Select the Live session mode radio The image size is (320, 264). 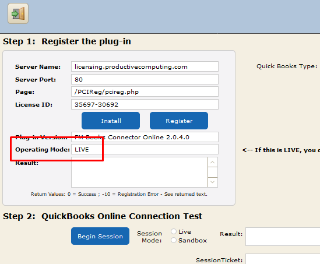pyautogui.click(x=174, y=231)
